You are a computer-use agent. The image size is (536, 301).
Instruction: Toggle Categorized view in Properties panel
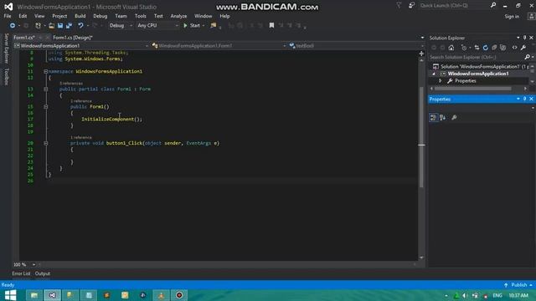click(434, 118)
